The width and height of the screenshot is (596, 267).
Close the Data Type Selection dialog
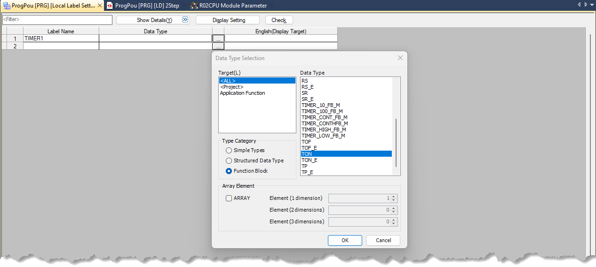click(400, 58)
